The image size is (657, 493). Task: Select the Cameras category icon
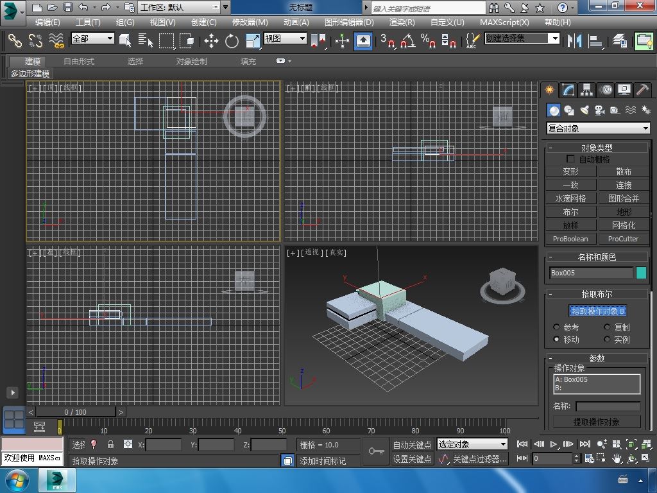599,110
